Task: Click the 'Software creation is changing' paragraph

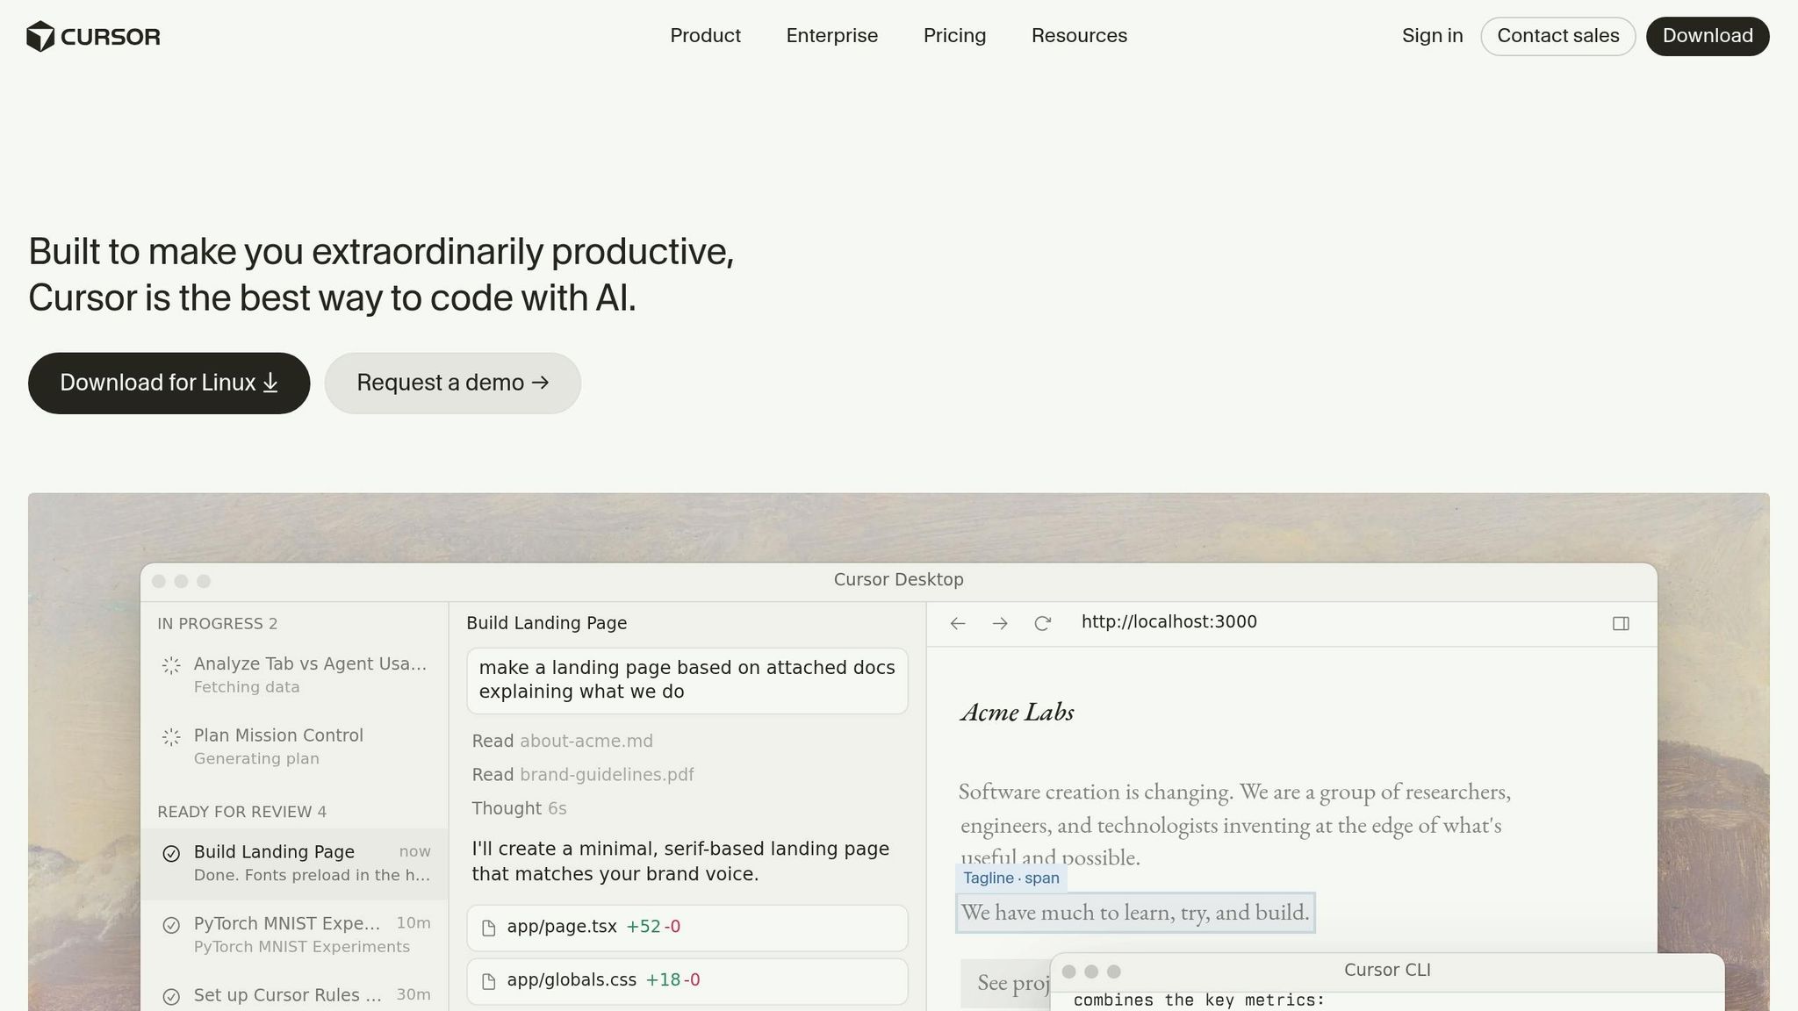Action: pyautogui.click(x=1234, y=824)
